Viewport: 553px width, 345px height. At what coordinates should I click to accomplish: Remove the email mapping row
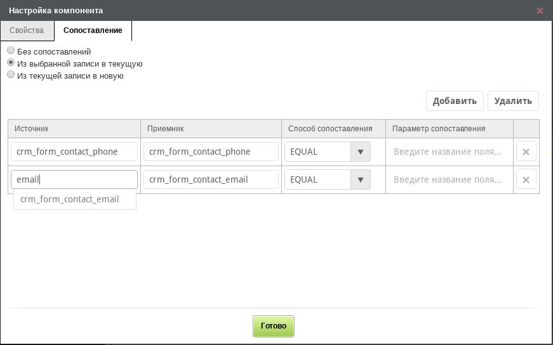pos(526,179)
